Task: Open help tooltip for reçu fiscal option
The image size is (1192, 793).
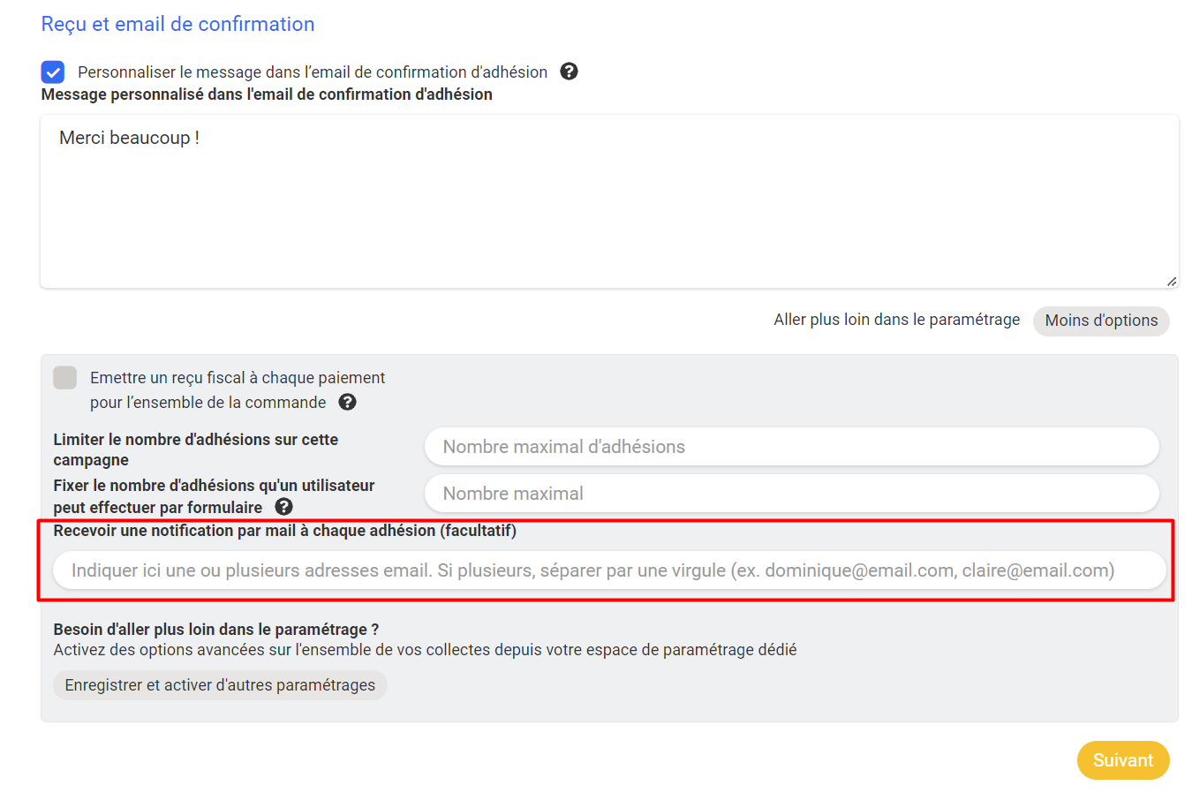Action: [348, 402]
